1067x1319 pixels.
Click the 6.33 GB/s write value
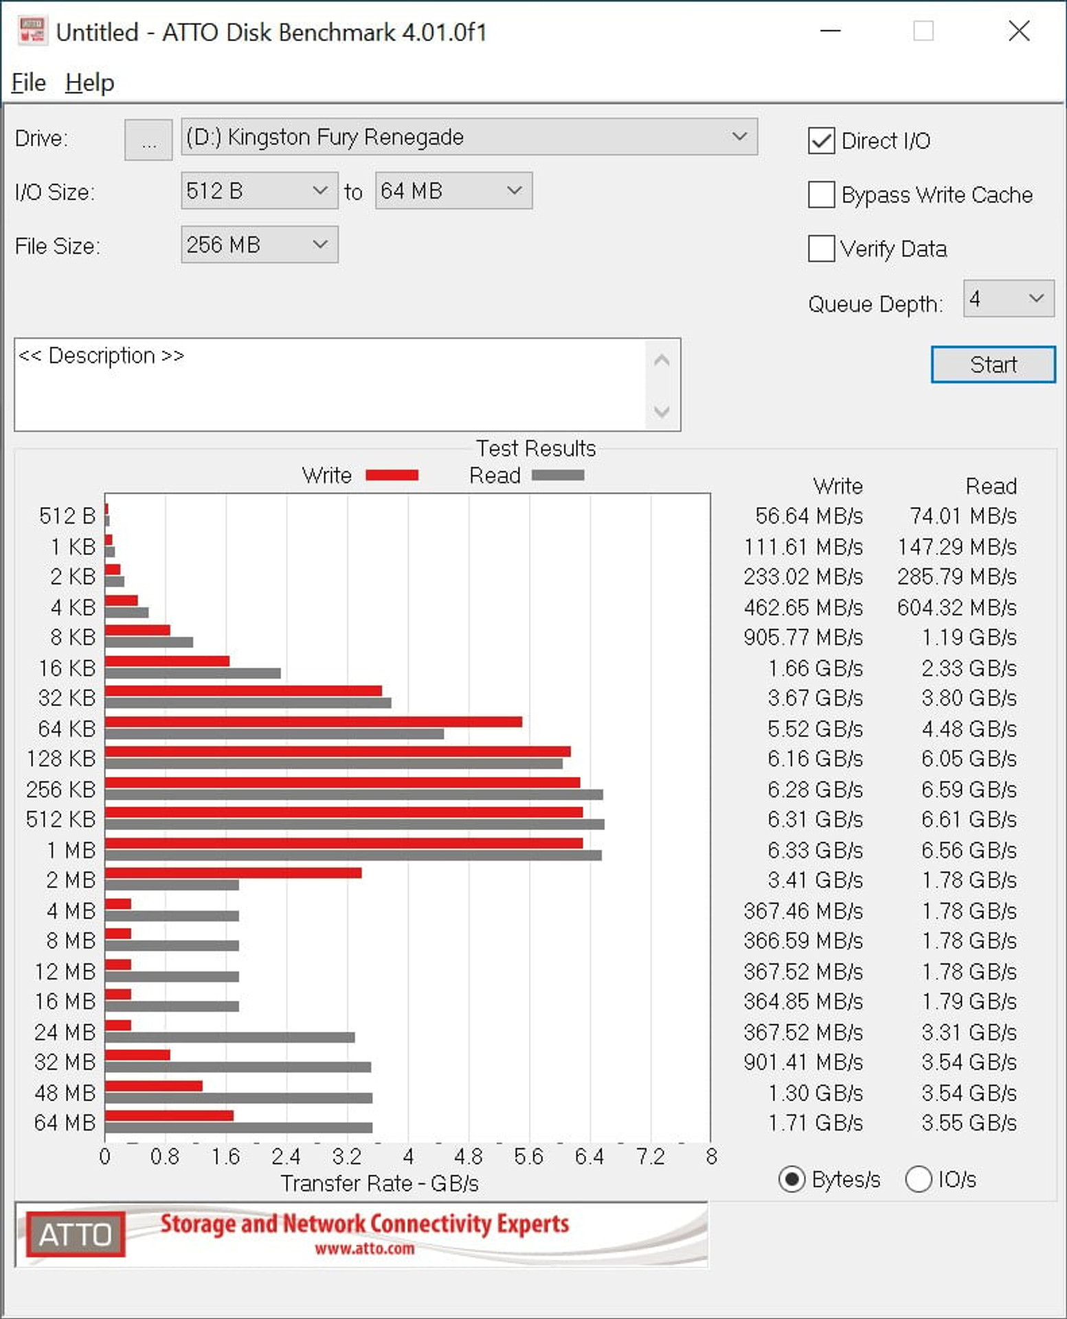[x=815, y=850]
